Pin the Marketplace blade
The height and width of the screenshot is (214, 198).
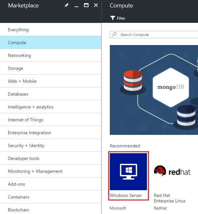coord(67,5)
